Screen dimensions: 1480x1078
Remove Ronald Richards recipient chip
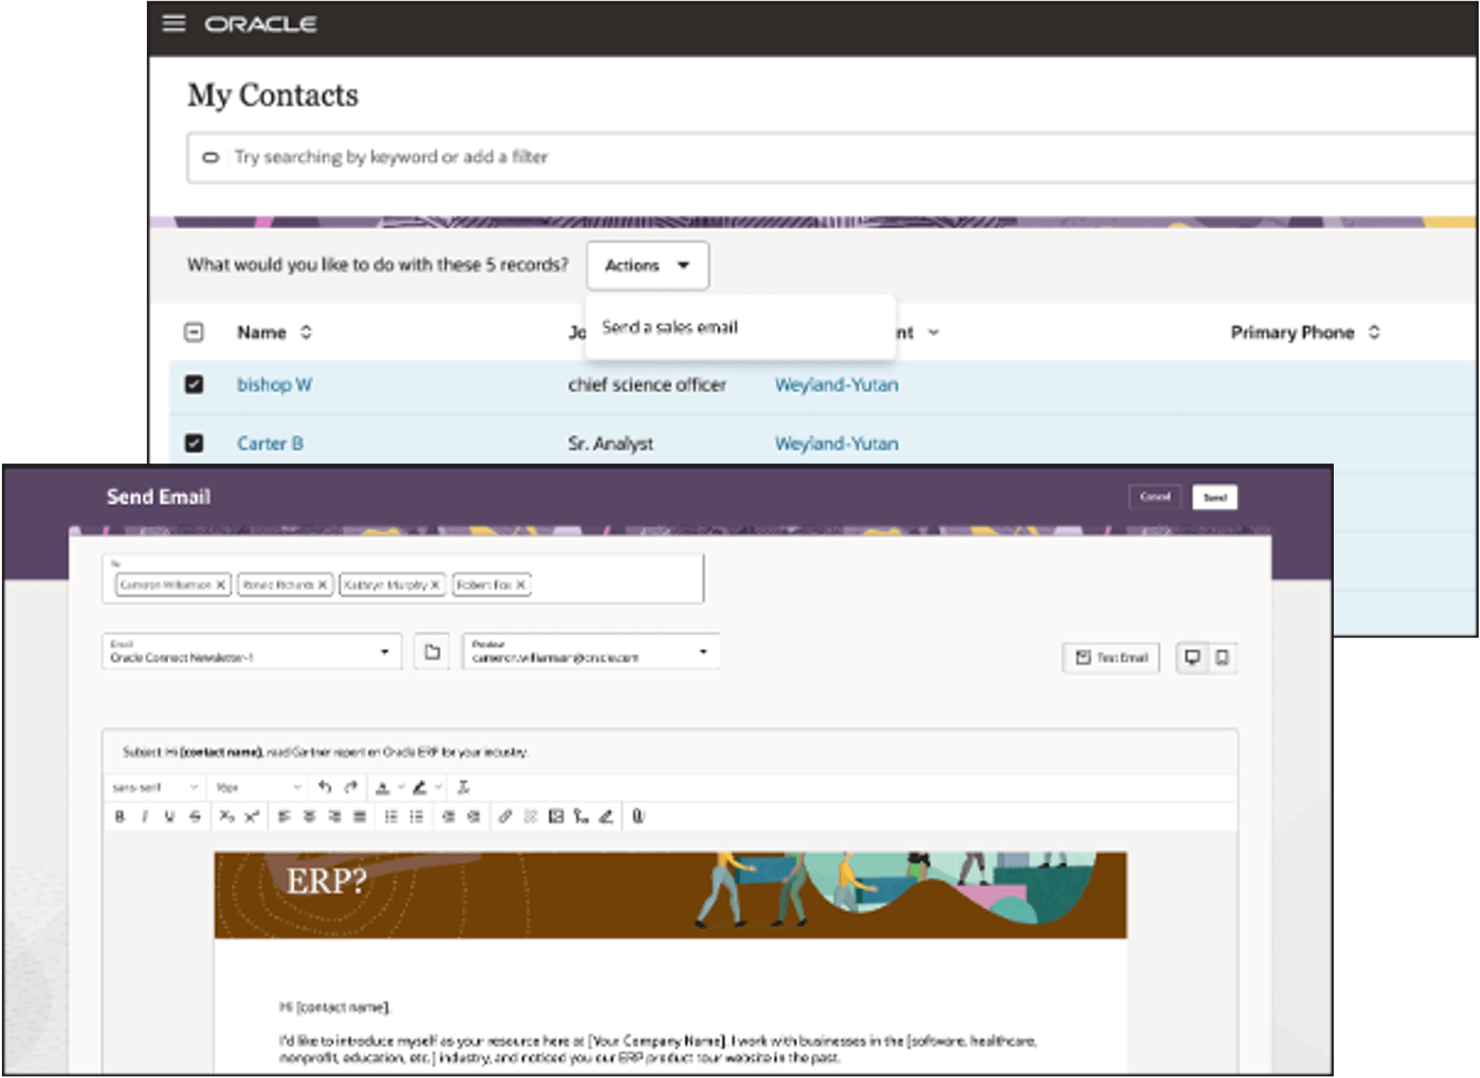[x=322, y=585]
